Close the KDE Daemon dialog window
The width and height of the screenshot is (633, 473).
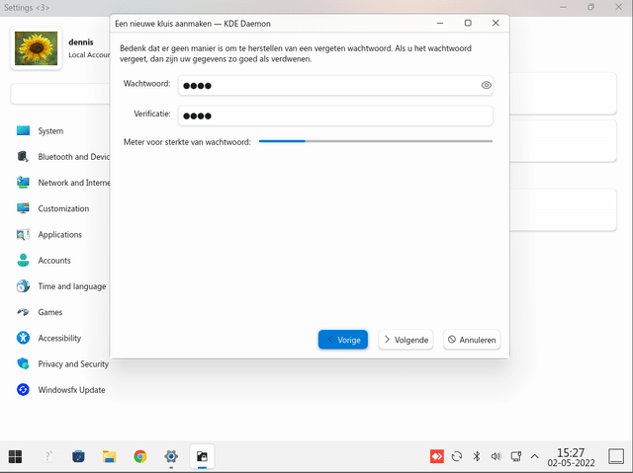pyautogui.click(x=496, y=23)
